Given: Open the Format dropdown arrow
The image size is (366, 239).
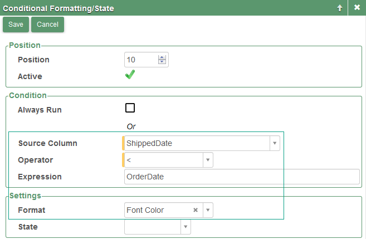Looking at the screenshot, I should click(207, 210).
